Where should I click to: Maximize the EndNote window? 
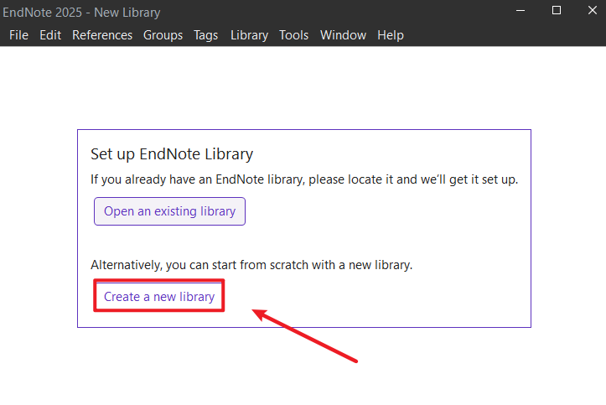click(557, 11)
